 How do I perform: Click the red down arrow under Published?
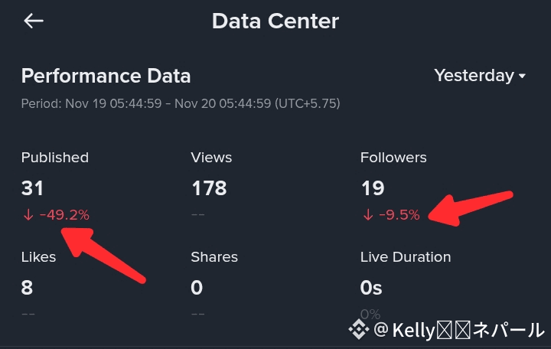pyautogui.click(x=28, y=215)
